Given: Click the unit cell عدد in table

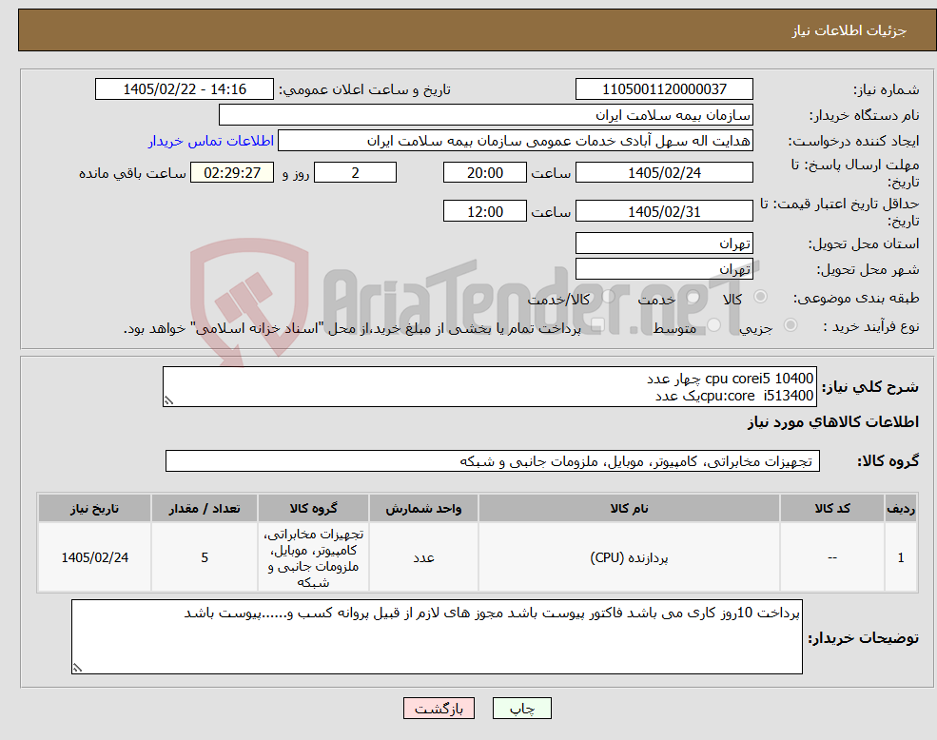Looking at the screenshot, I should (x=423, y=557).
